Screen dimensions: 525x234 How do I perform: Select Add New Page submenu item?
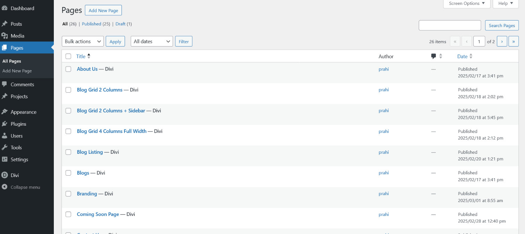tap(17, 71)
